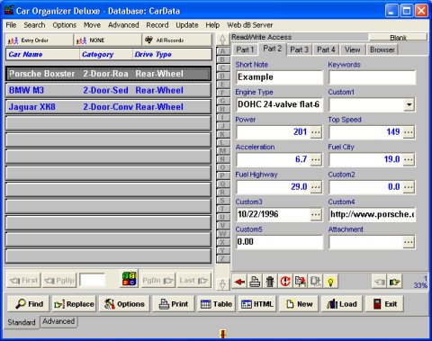Click the NONE secondary sort button
The image size is (432, 341).
click(107, 40)
